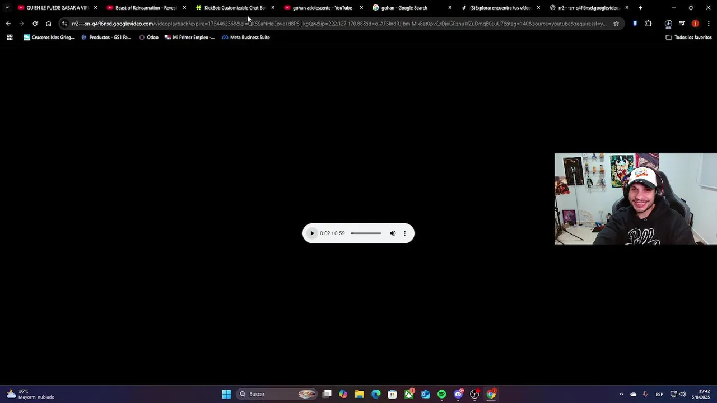Click the webcam overlay thumbnail
The height and width of the screenshot is (403, 717).
[x=636, y=199]
